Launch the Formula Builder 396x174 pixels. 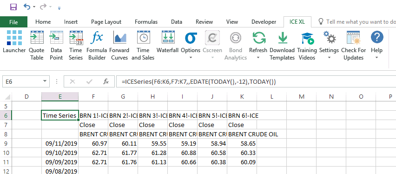pos(97,45)
